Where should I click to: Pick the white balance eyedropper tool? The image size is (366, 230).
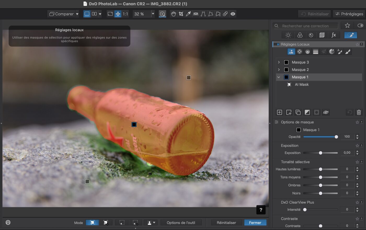click(x=188, y=14)
